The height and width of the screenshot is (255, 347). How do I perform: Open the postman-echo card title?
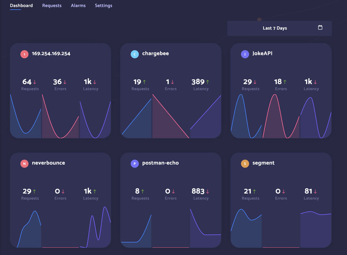pos(160,163)
